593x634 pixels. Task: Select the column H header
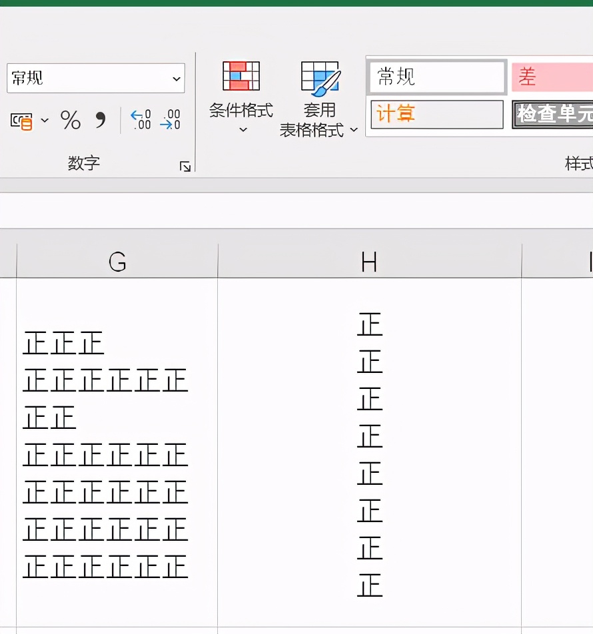(x=369, y=262)
